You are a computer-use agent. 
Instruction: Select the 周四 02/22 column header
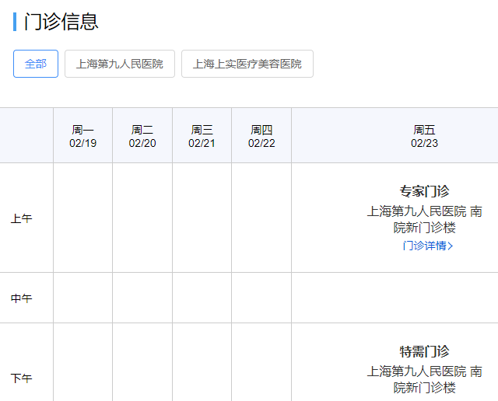(x=261, y=136)
